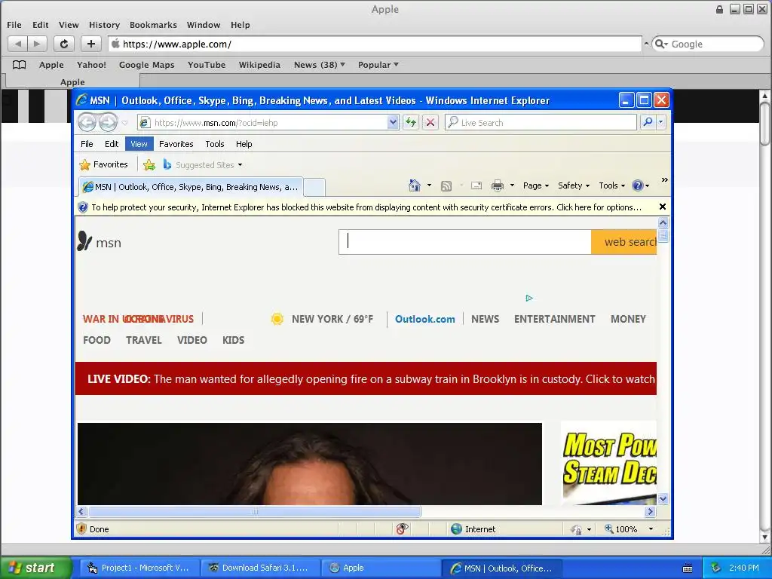Click the AdChoices triangle icon
Viewport: 772px width, 579px height.
pyautogui.click(x=529, y=298)
